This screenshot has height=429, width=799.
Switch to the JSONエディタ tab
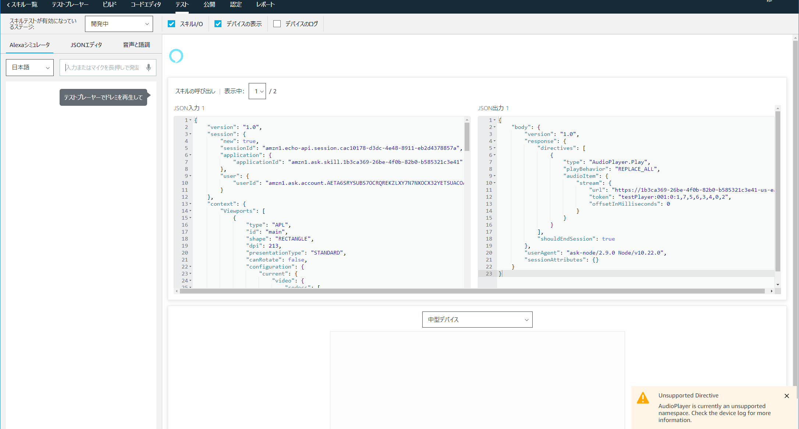pos(86,45)
